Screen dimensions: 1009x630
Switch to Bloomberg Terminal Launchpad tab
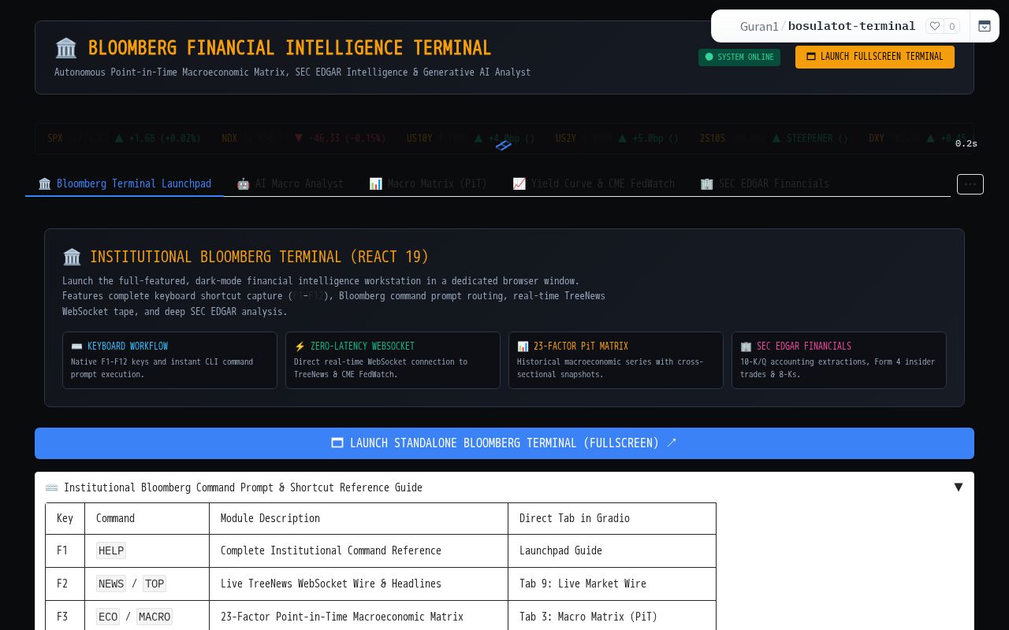click(x=125, y=183)
